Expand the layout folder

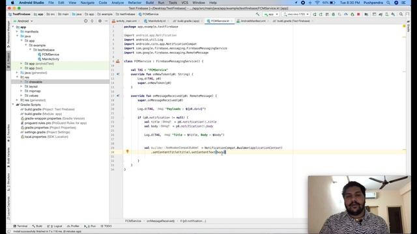[22, 86]
